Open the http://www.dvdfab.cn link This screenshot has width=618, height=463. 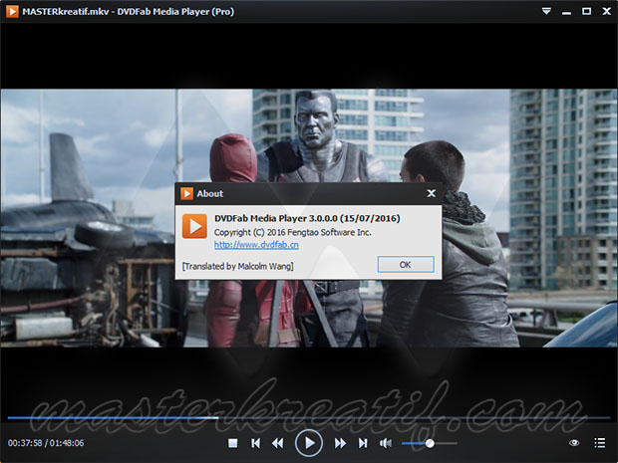click(256, 245)
